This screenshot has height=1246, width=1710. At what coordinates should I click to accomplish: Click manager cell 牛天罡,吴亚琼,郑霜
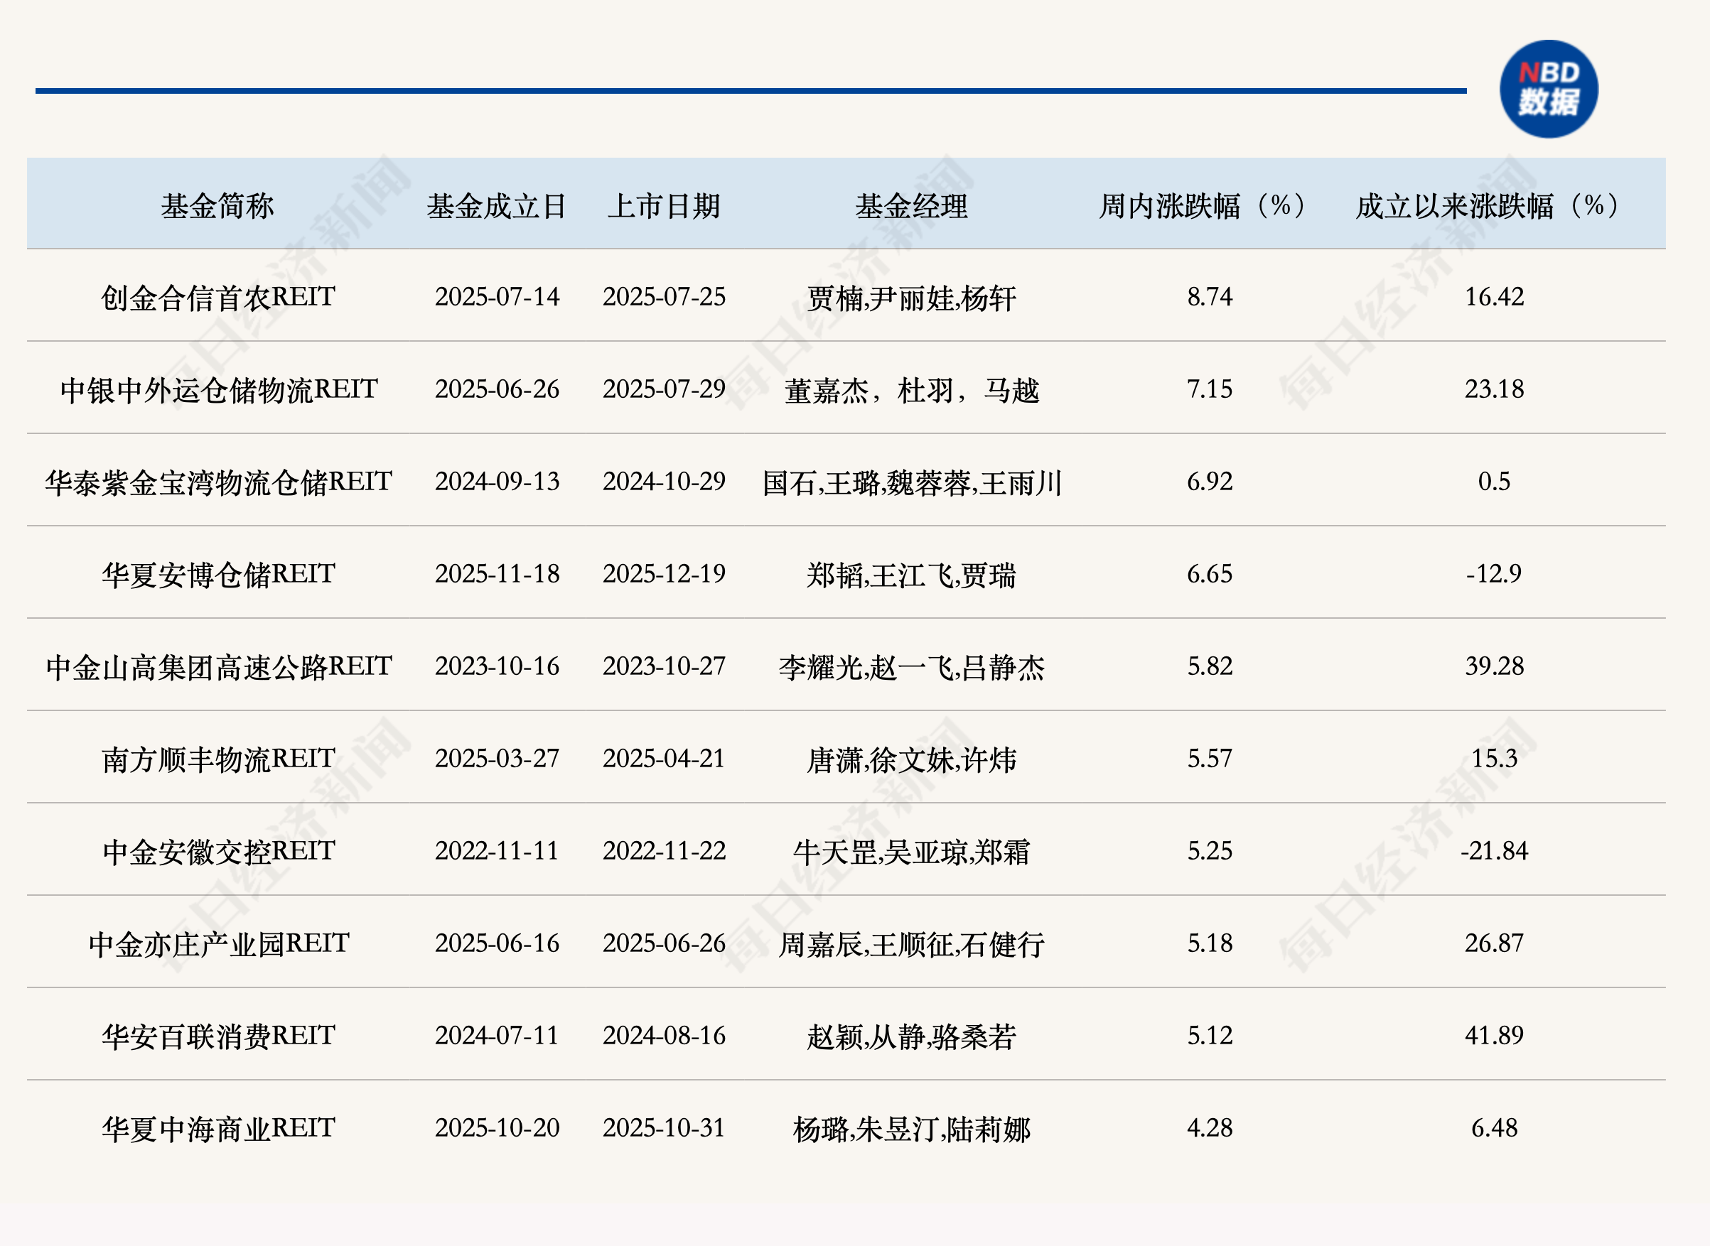912,853
